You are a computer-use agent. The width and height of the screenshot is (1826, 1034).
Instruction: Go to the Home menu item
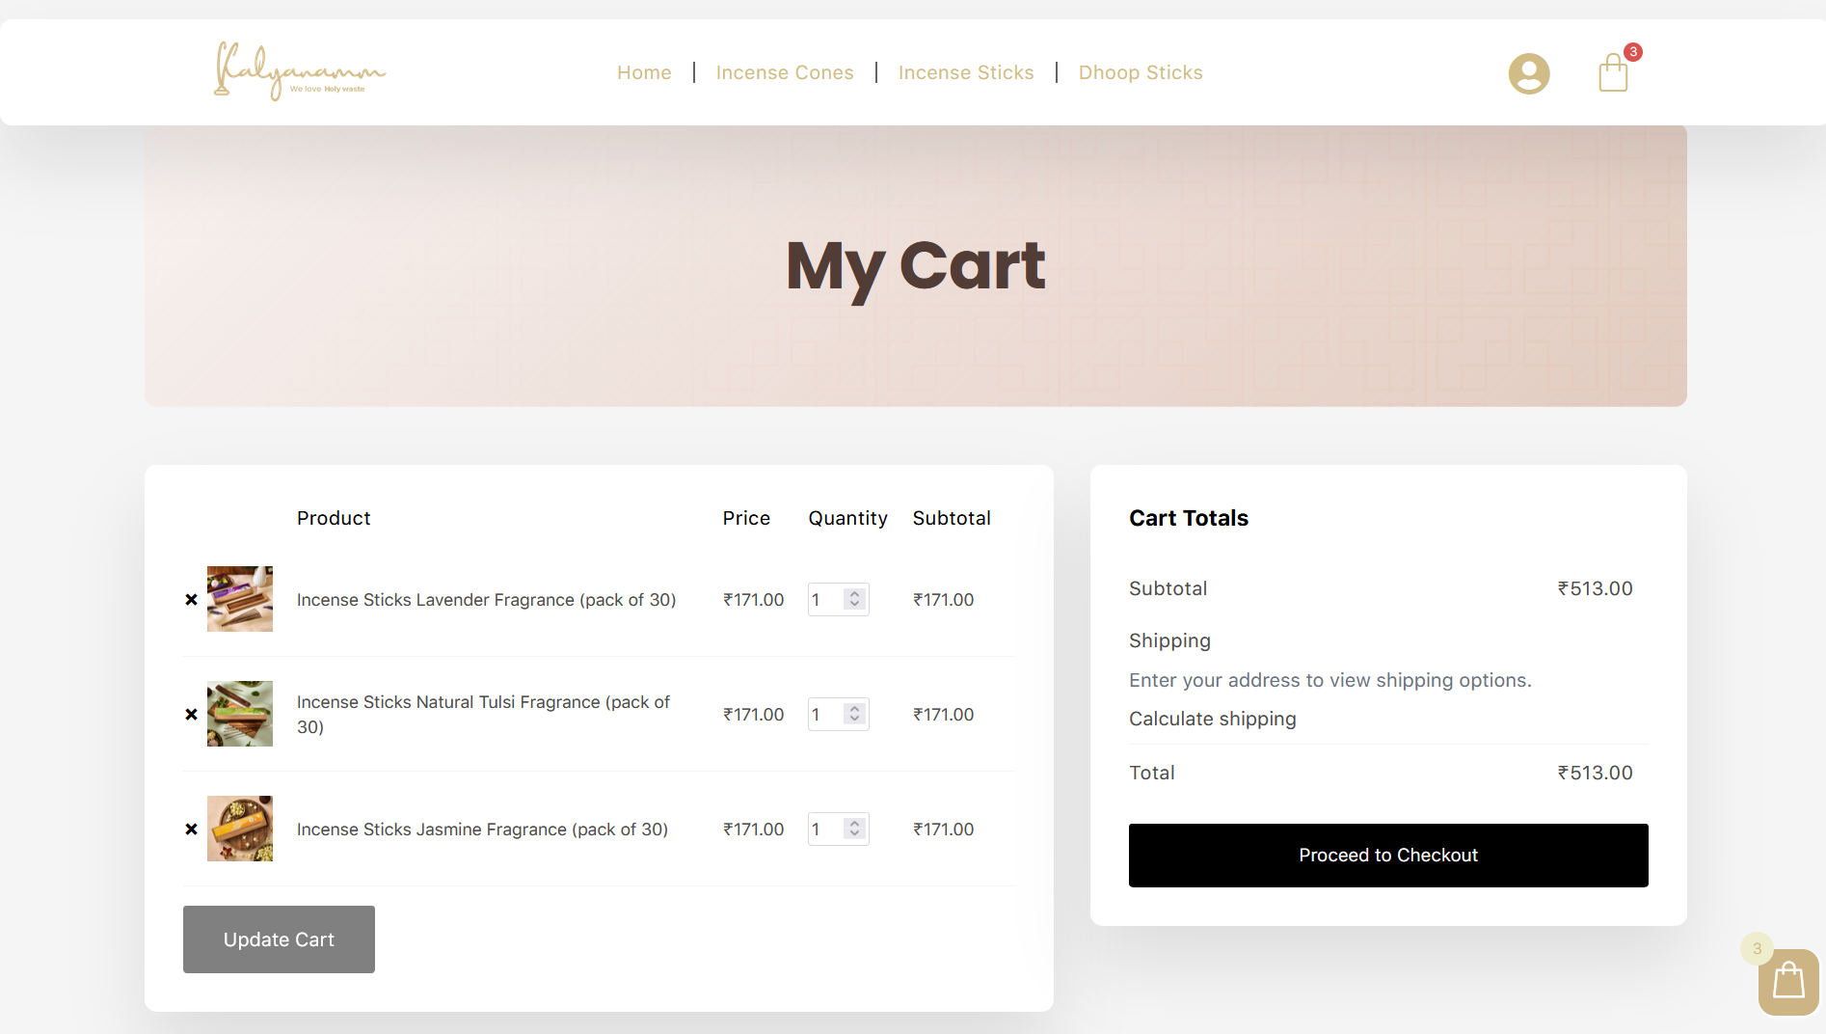(x=644, y=72)
